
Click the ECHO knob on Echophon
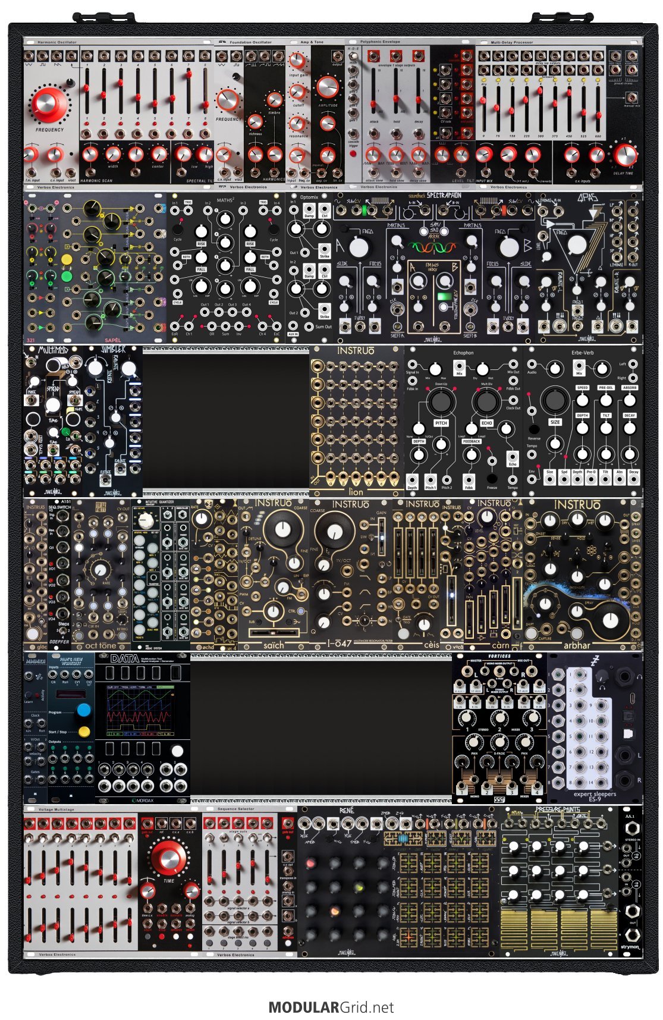point(486,403)
